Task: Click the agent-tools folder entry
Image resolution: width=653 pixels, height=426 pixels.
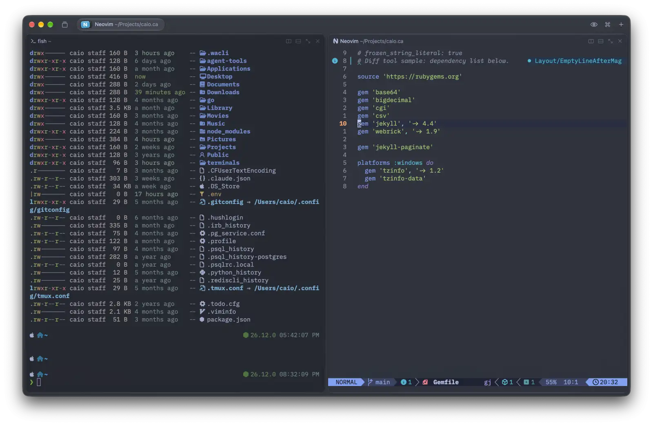Action: 223,61
